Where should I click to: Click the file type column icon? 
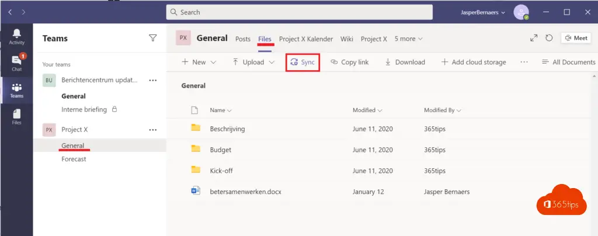pyautogui.click(x=194, y=110)
